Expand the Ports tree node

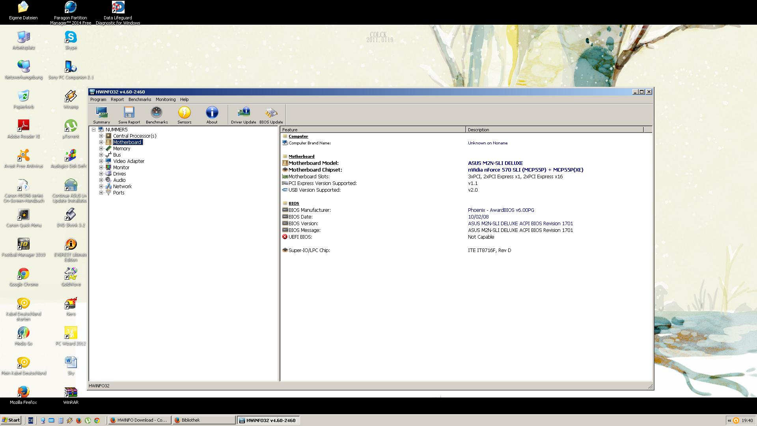(101, 192)
